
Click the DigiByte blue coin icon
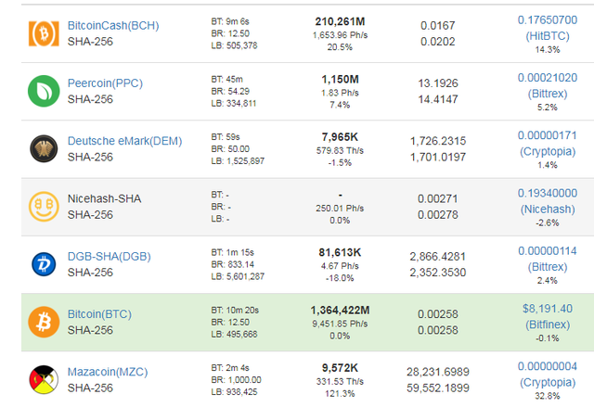click(x=44, y=264)
